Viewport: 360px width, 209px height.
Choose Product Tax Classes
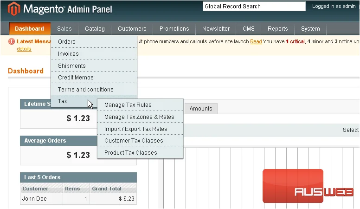[140, 152]
